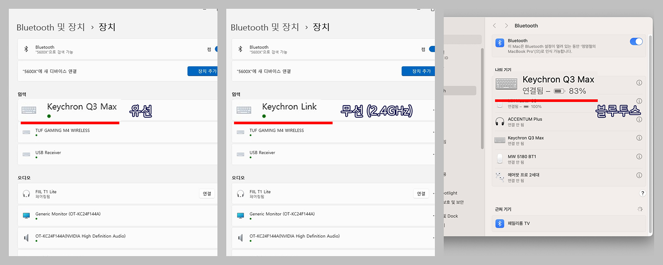Image resolution: width=663 pixels, height=265 pixels.
Task: Select the OT-KC24F144A(NVIDIA High Definition Audio) label in the Keychron Q3 Max Windows window
Action: point(80,236)
